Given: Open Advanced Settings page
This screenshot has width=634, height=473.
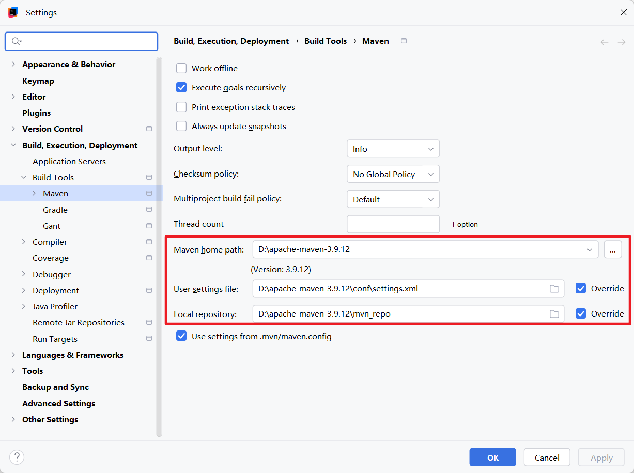Looking at the screenshot, I should (x=59, y=403).
